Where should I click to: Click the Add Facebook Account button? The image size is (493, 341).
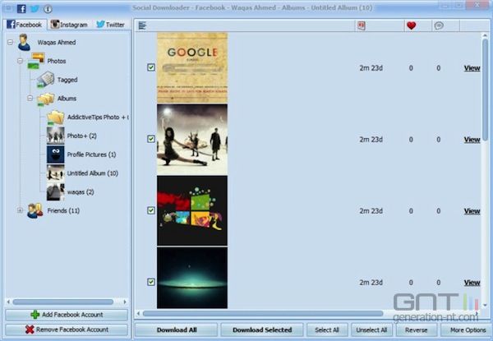[67, 315]
